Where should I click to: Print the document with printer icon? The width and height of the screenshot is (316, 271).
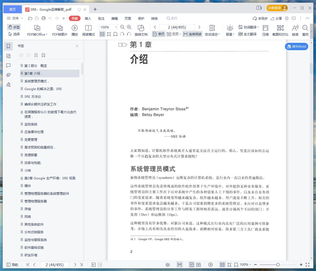point(44,18)
